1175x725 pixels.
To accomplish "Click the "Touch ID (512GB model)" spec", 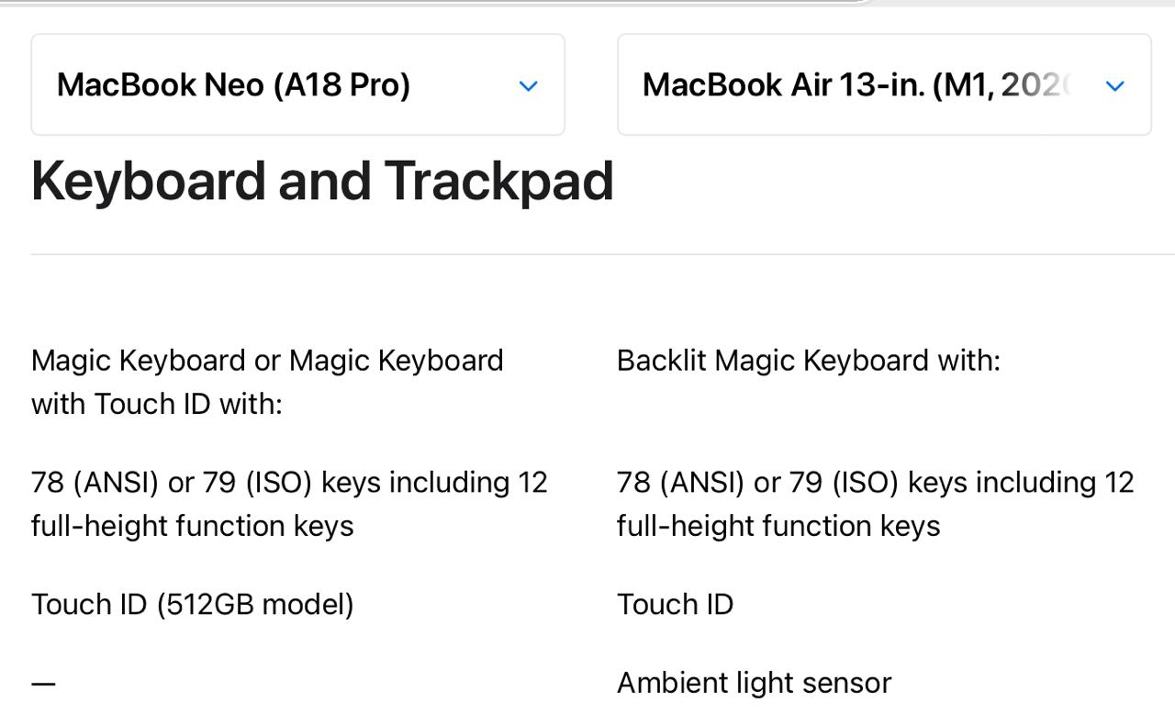I will pyautogui.click(x=192, y=605).
